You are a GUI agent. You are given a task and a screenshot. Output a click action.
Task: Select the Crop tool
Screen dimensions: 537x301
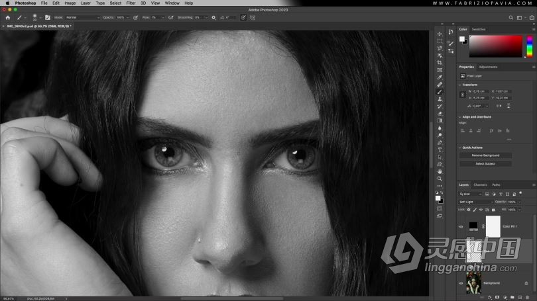tap(440, 63)
